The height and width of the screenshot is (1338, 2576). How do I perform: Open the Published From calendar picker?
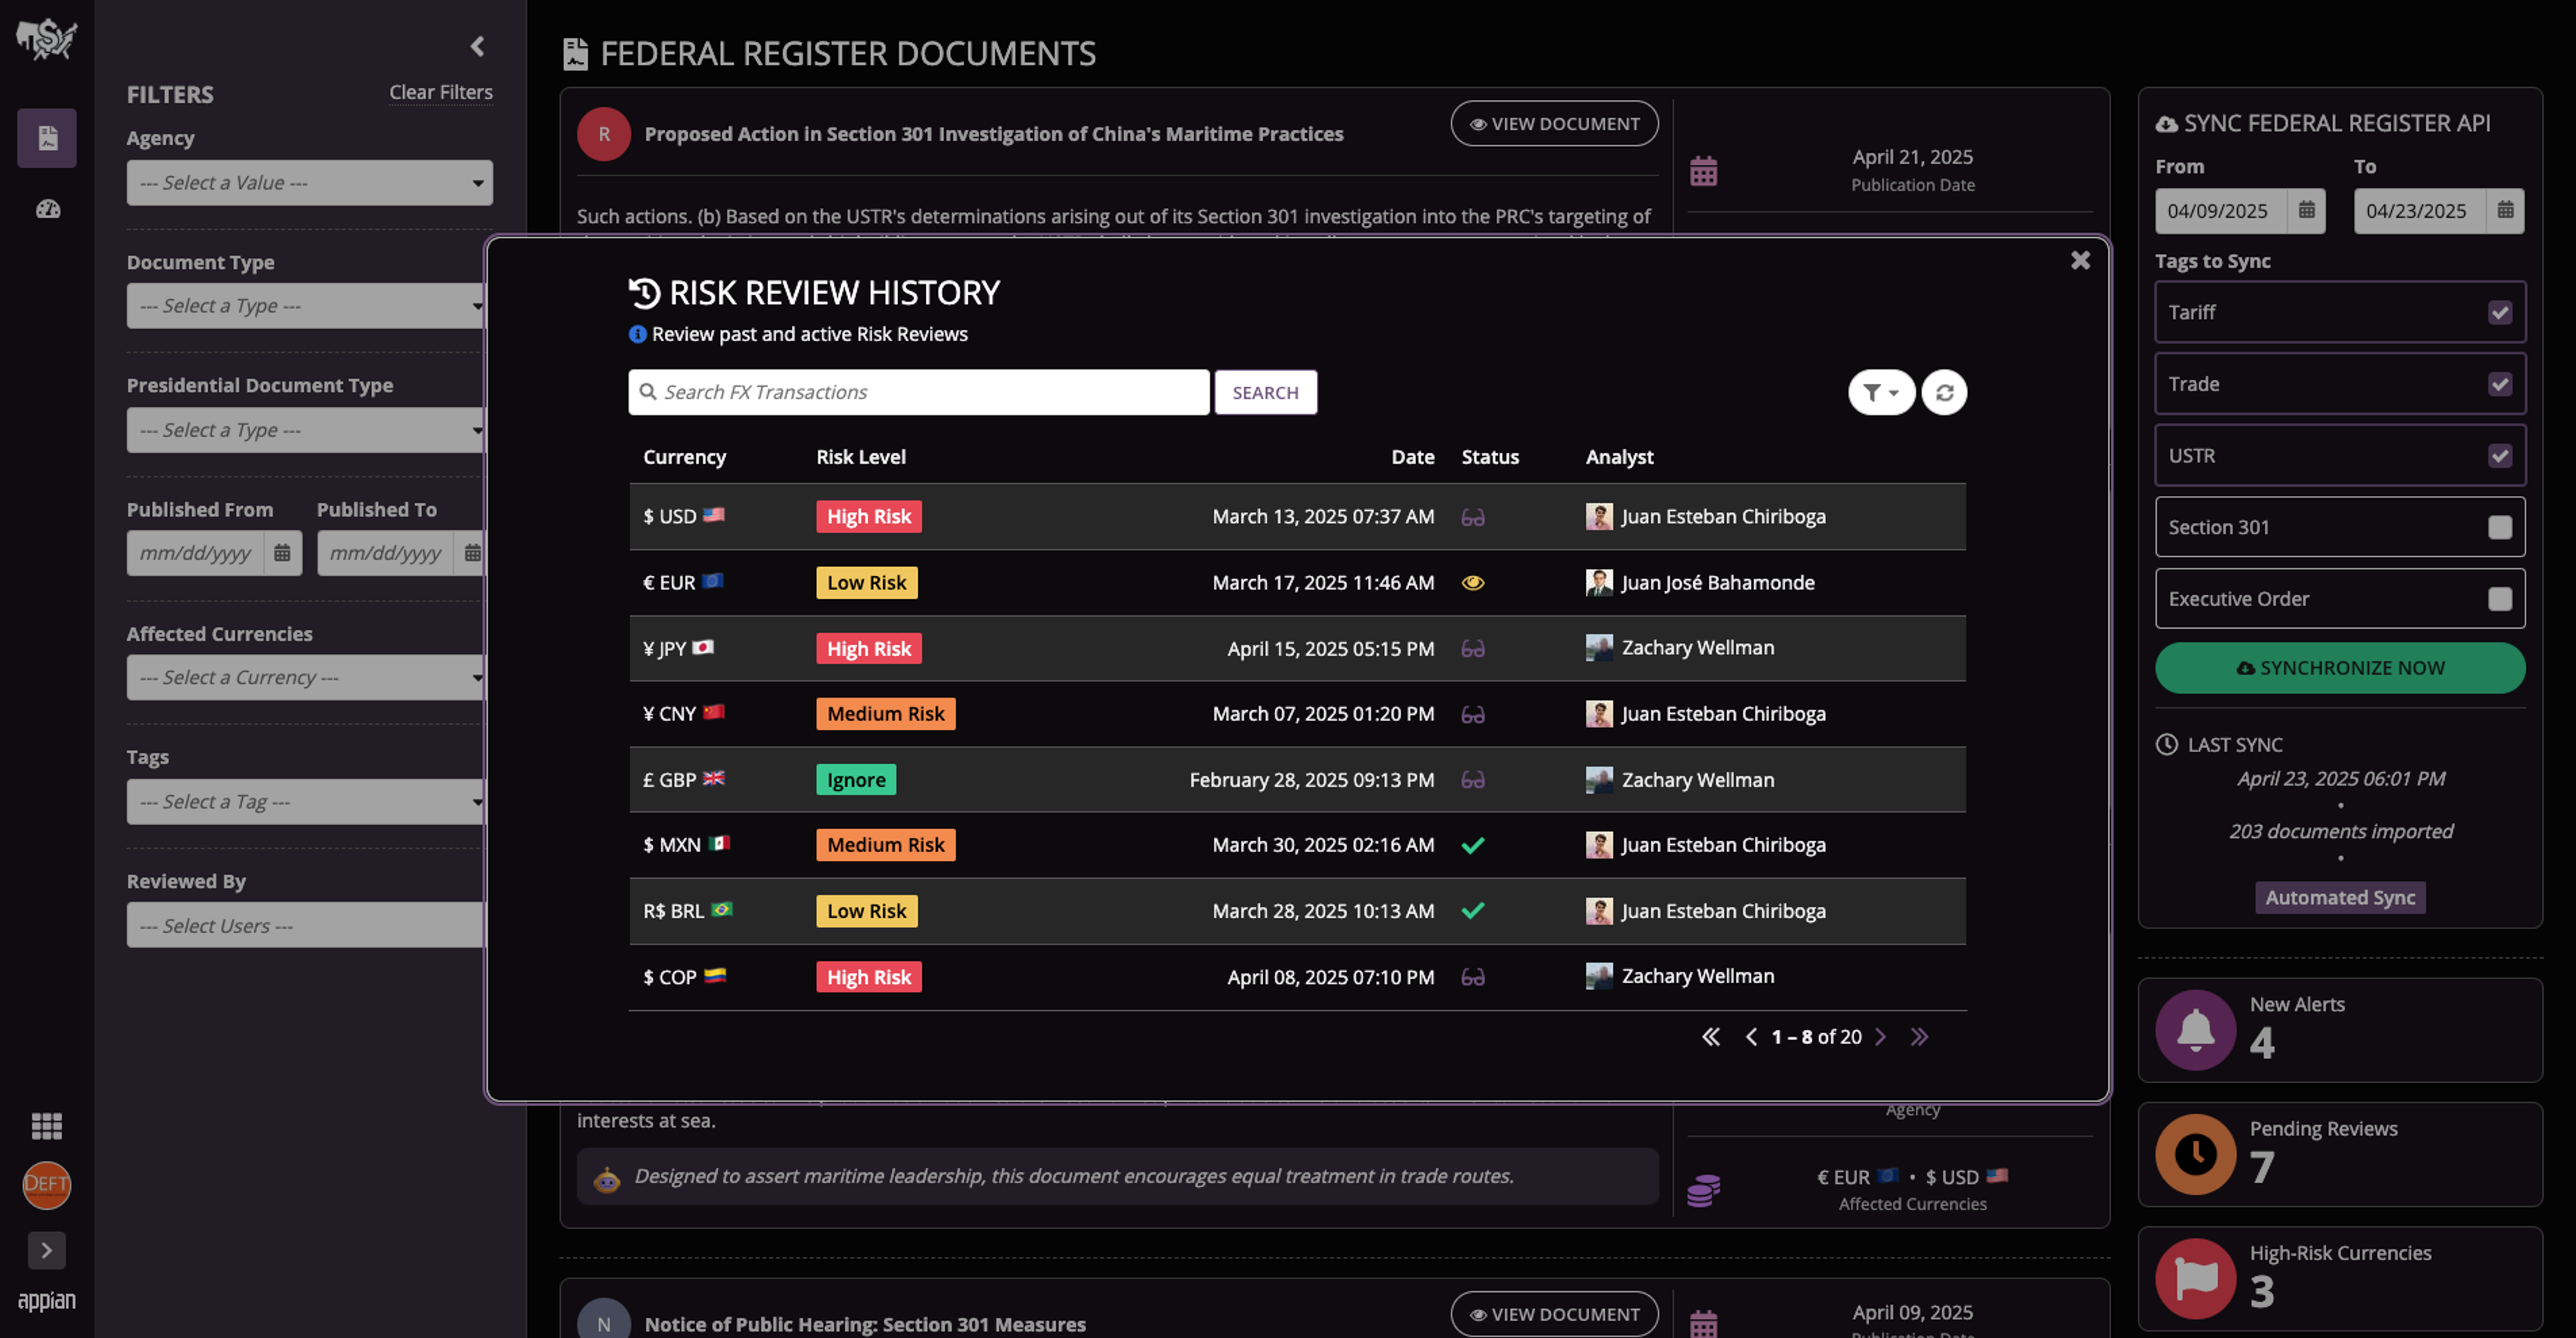tap(282, 552)
